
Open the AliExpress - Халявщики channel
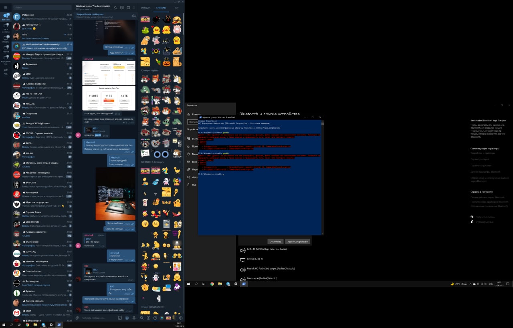tap(42, 174)
